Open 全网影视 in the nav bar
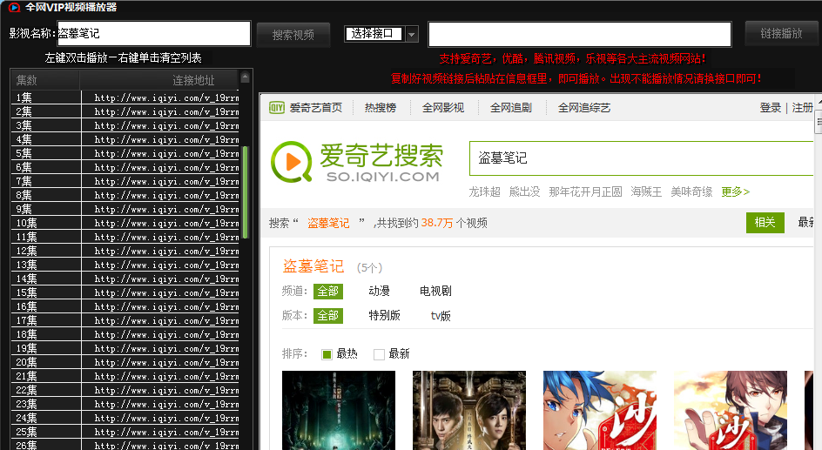 [443, 108]
